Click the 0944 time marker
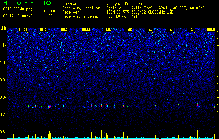This screenshot has width=219, height=139. [86, 30]
